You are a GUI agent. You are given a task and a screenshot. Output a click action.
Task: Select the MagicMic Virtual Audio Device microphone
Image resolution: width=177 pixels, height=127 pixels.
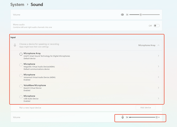coord(21,65)
